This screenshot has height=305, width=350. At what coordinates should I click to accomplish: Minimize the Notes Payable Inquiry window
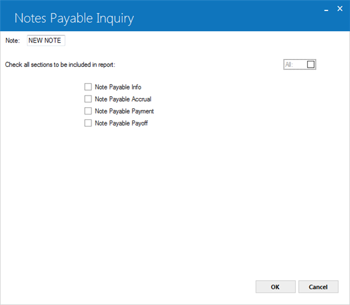tap(326, 9)
